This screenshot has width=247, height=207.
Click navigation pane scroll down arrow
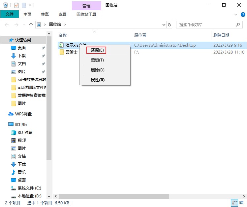49,196
